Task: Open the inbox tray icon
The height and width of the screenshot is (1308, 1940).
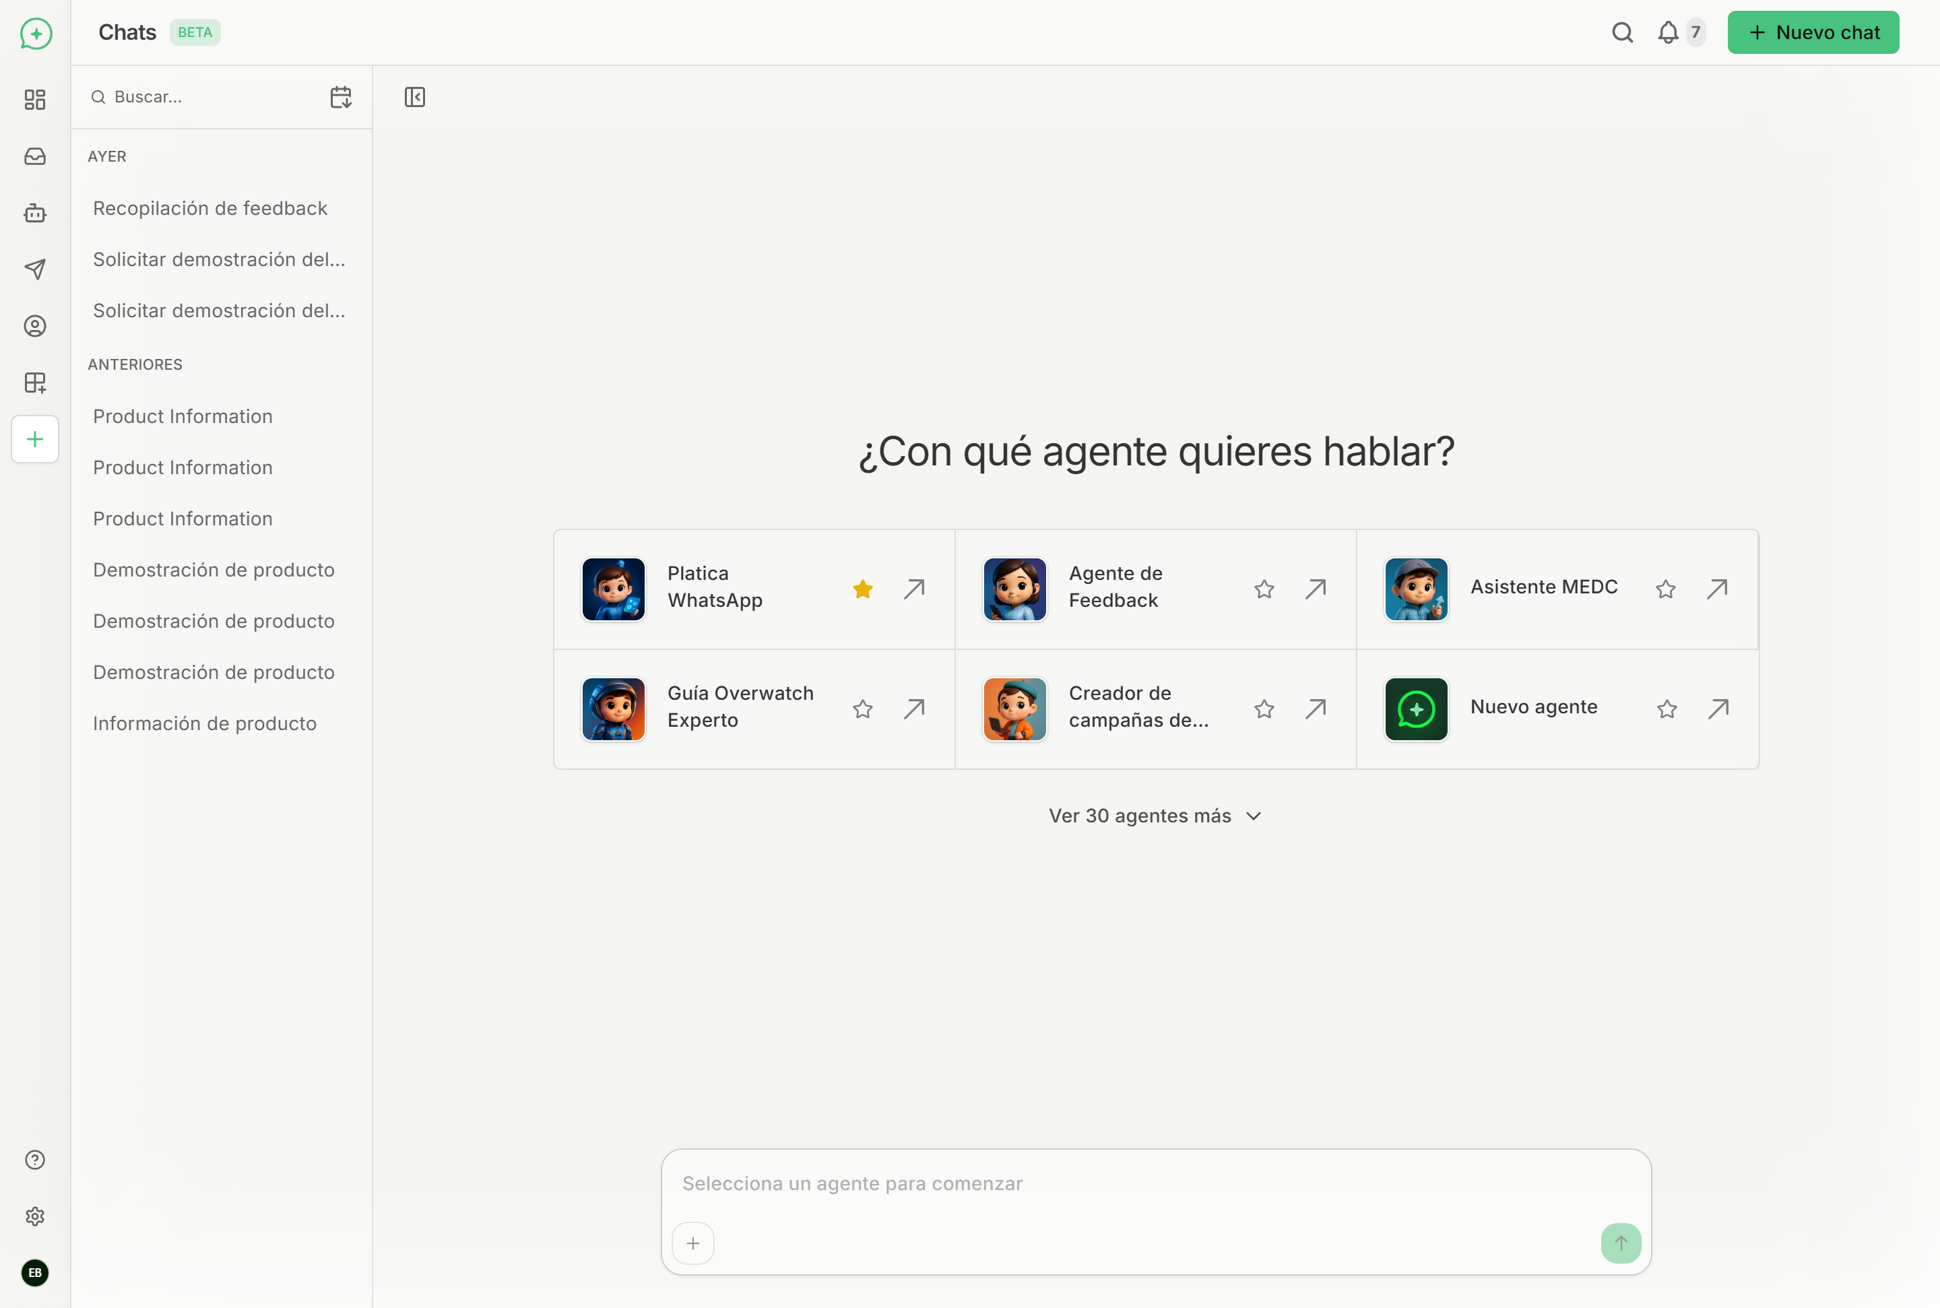Action: 35,157
